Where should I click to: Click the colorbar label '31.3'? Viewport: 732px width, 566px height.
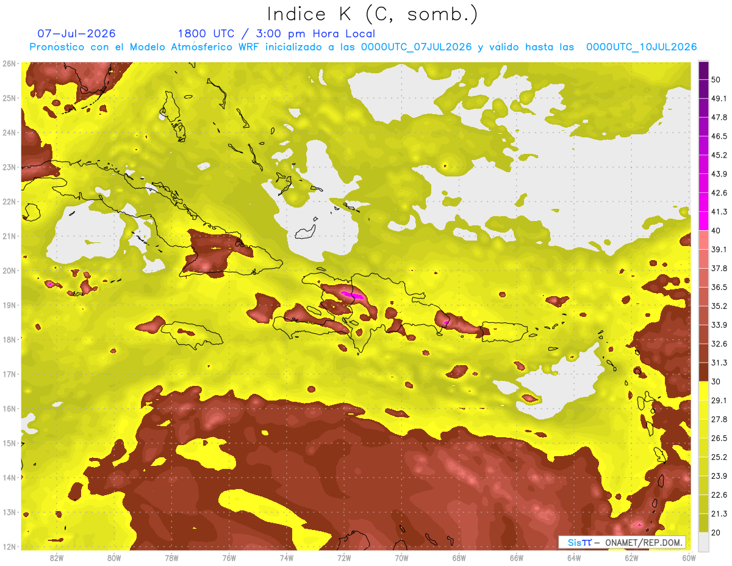point(719,363)
